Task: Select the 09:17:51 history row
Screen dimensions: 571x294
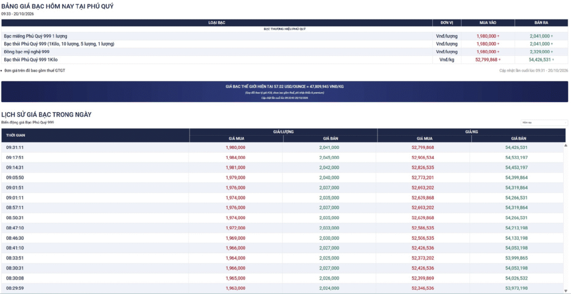Action: (282, 157)
